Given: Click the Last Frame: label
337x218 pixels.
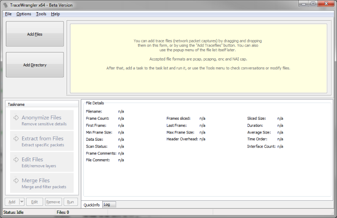Looking at the screenshot, I should (x=177, y=126).
